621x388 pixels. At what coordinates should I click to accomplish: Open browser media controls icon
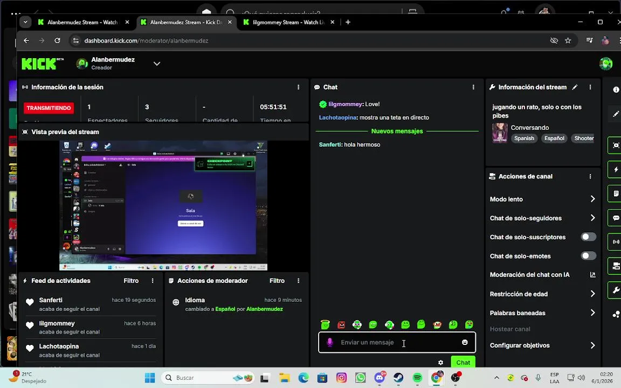[x=589, y=40]
